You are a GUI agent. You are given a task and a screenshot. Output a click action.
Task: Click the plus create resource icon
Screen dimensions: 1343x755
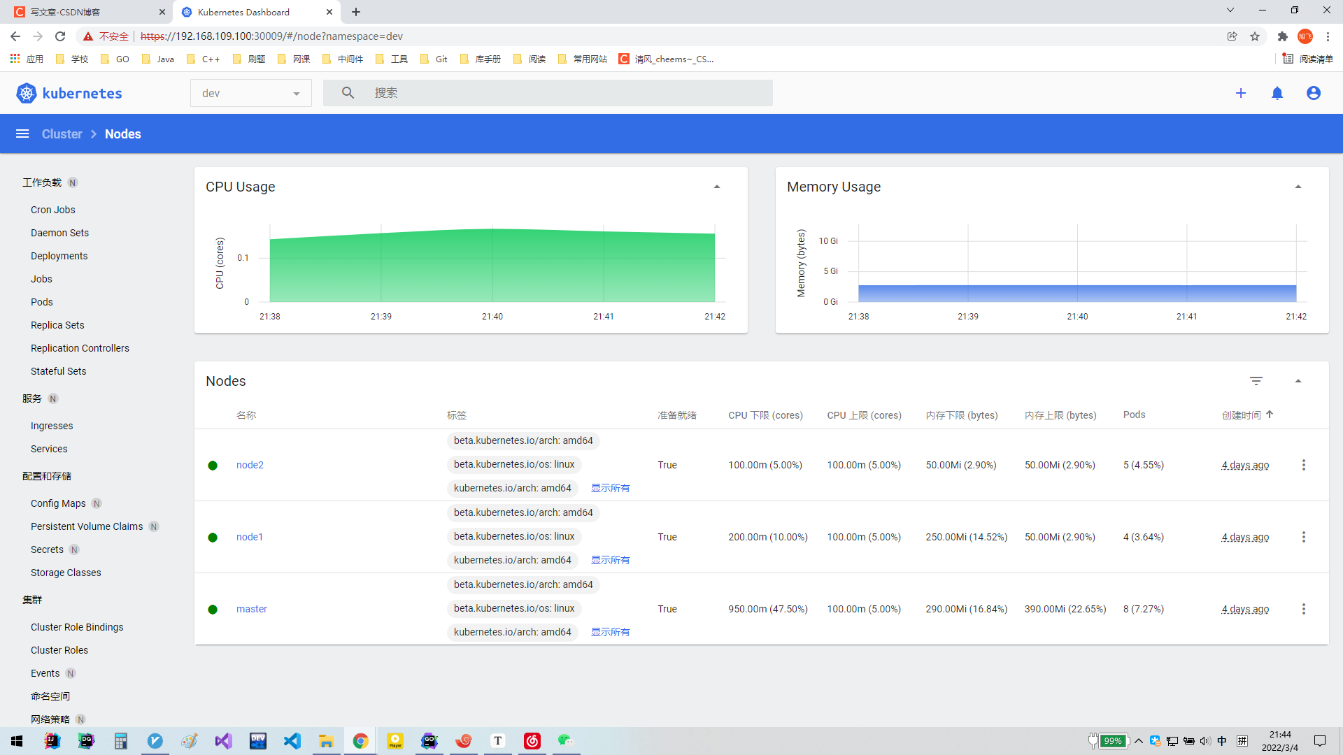(1240, 93)
